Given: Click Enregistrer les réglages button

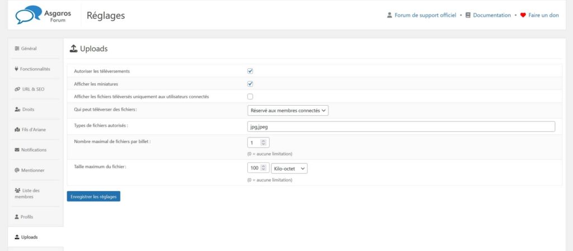Looking at the screenshot, I should point(93,196).
